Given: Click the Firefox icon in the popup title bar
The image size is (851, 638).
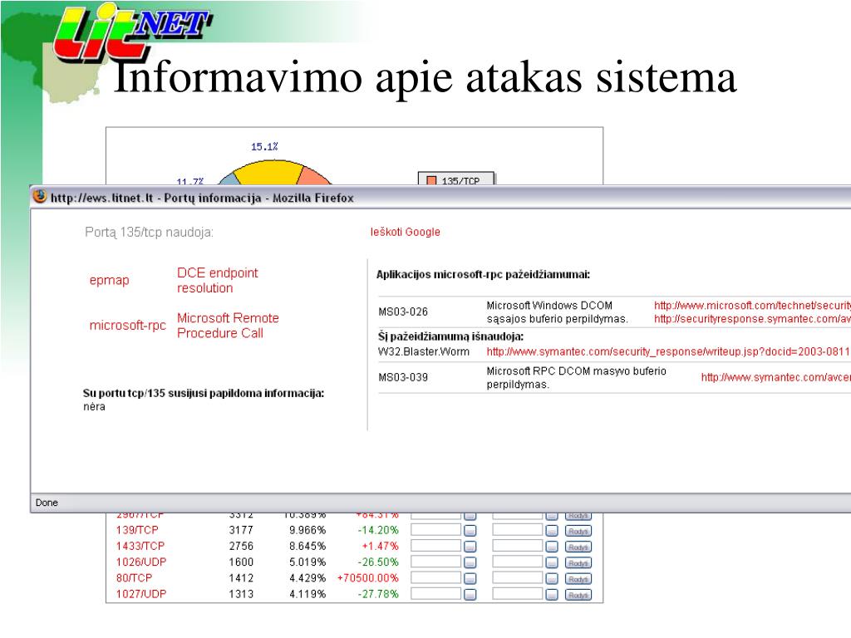Looking at the screenshot, I should click(39, 196).
